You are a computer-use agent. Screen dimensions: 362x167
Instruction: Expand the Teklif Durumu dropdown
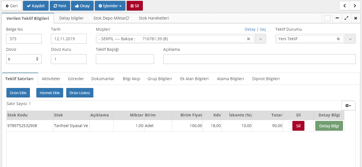350,39
